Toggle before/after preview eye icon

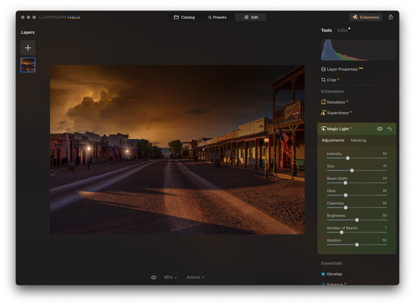click(x=154, y=278)
